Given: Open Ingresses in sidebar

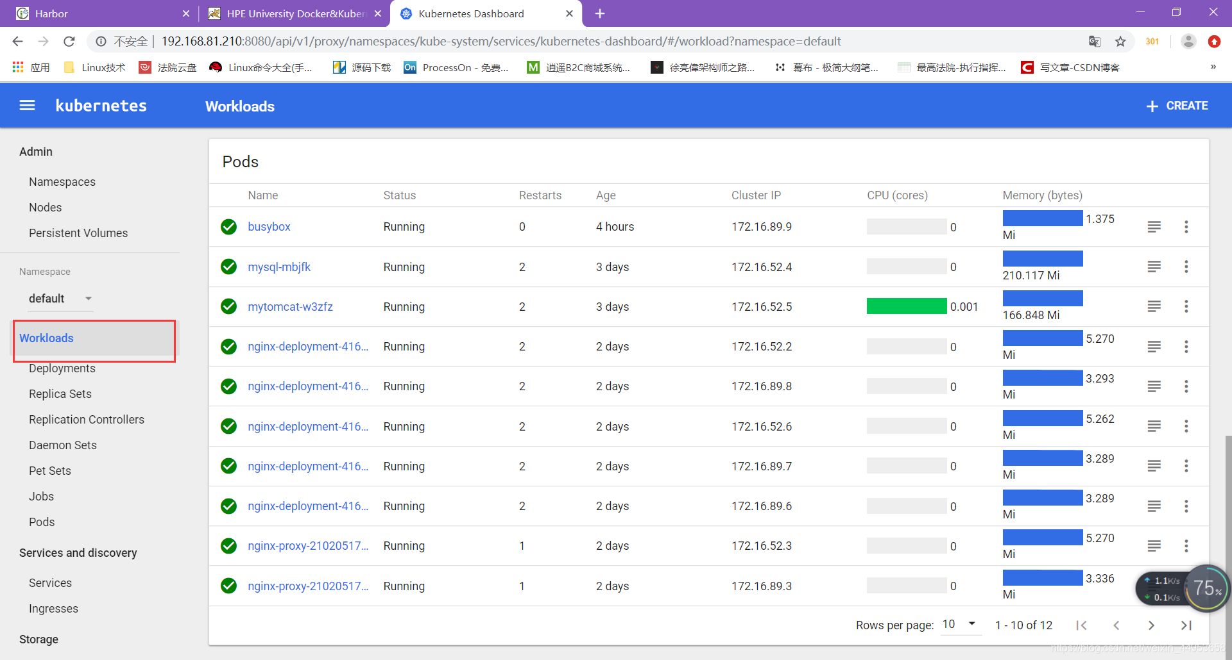Looking at the screenshot, I should (53, 609).
